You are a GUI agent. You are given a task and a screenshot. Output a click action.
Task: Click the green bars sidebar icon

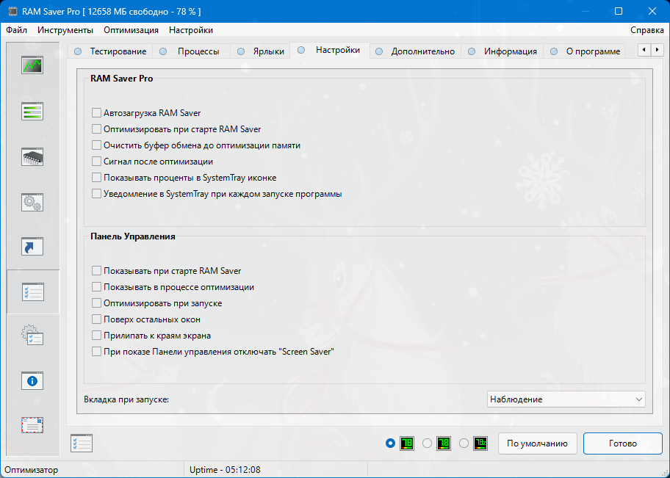[x=32, y=111]
